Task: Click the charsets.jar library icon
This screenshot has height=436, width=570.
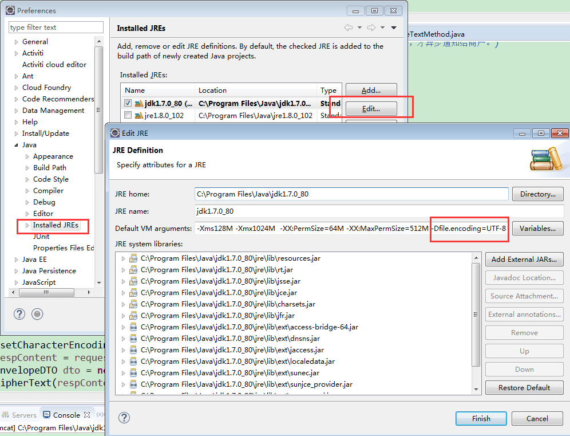Action: click(x=133, y=304)
